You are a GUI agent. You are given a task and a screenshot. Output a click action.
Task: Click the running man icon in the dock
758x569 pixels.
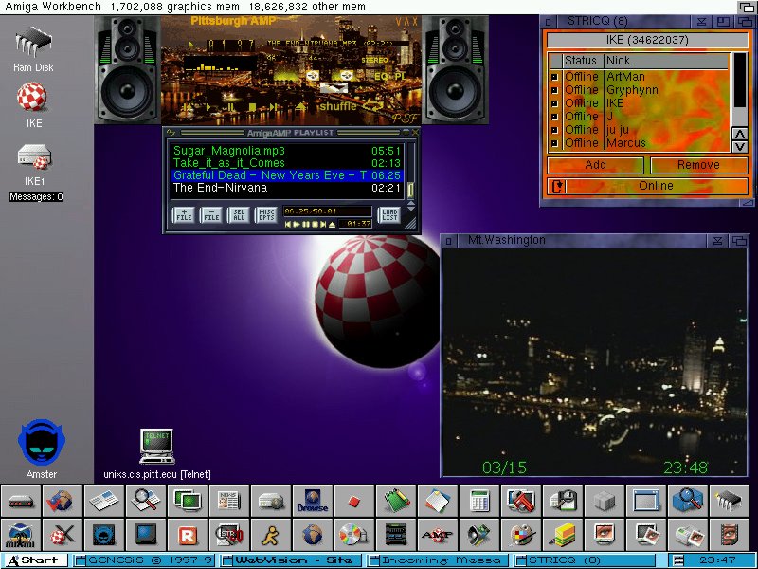(x=269, y=534)
